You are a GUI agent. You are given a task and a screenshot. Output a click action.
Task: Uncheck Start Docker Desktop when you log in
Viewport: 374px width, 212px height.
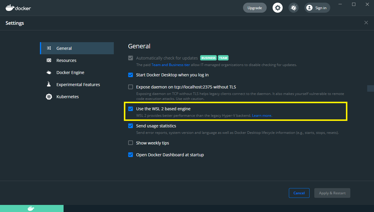130,75
